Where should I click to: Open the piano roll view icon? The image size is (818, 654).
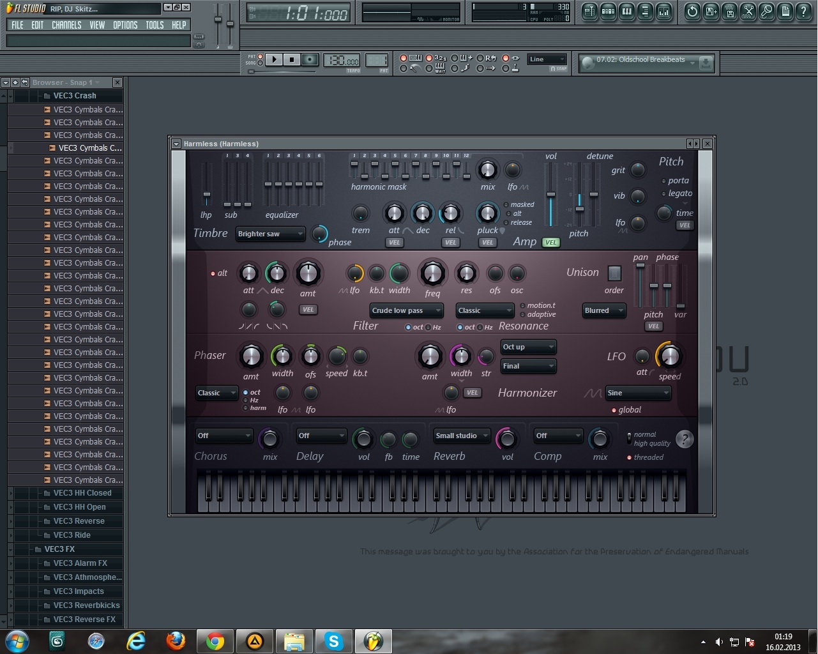(626, 11)
